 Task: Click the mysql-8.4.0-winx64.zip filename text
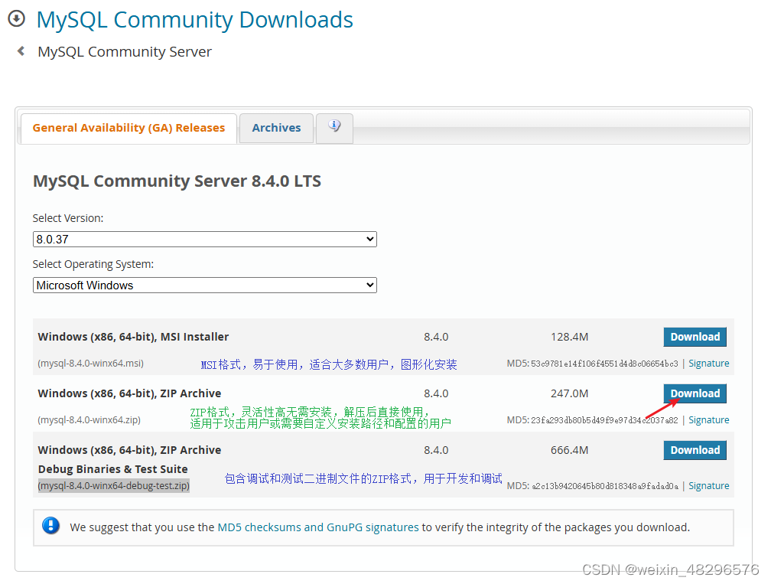89,420
